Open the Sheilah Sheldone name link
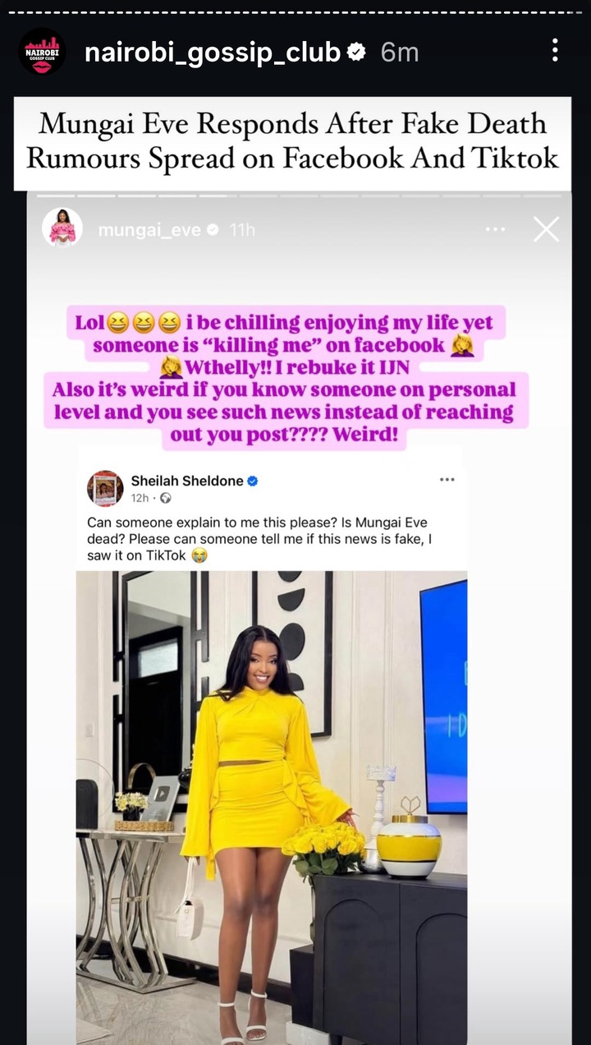 click(187, 481)
